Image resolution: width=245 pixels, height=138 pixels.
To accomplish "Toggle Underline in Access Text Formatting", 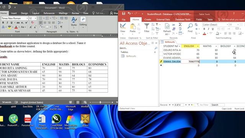I will (212, 29).
